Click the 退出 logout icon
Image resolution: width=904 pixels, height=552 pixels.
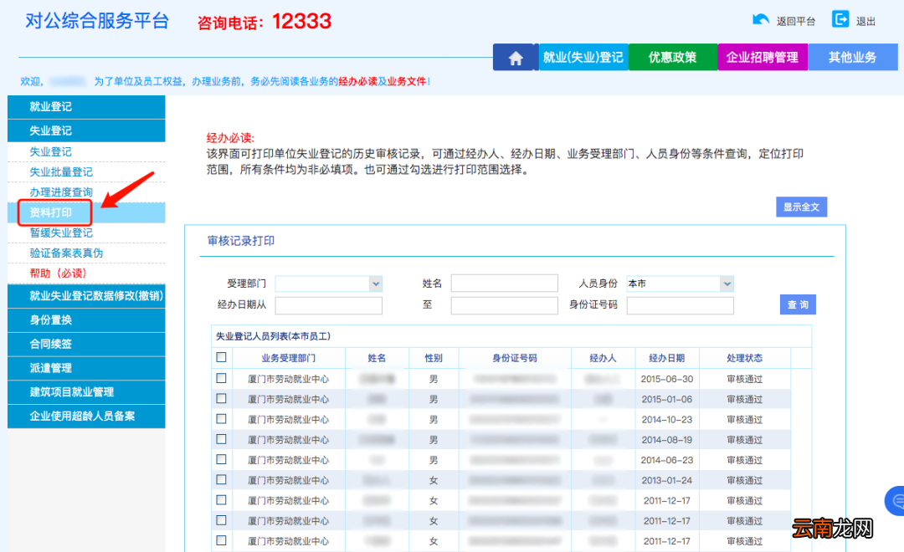(x=840, y=19)
